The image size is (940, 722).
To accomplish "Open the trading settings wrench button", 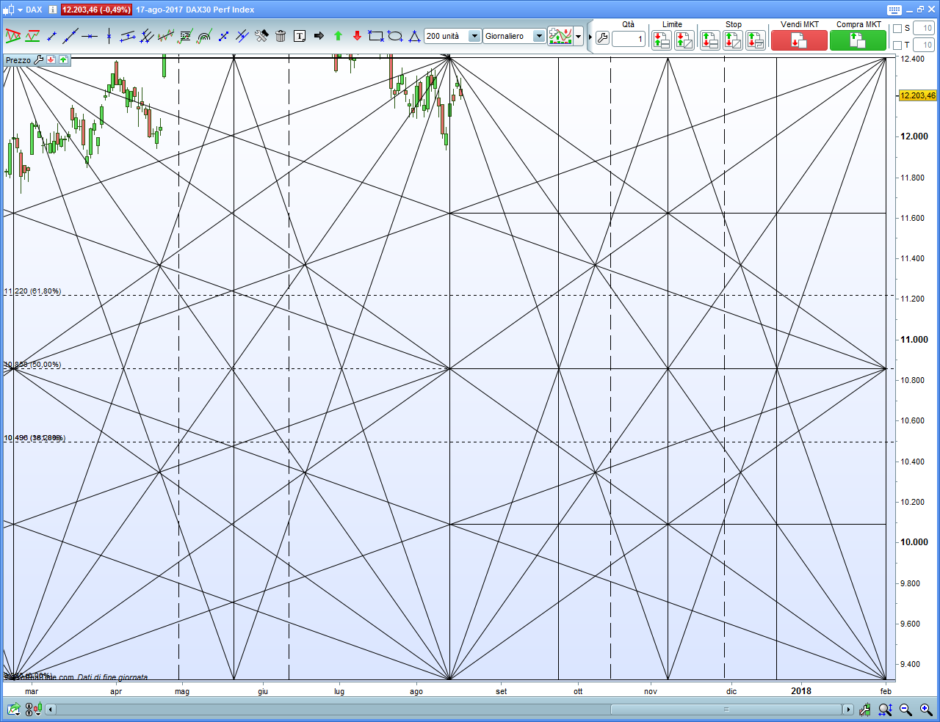I will click(x=602, y=38).
